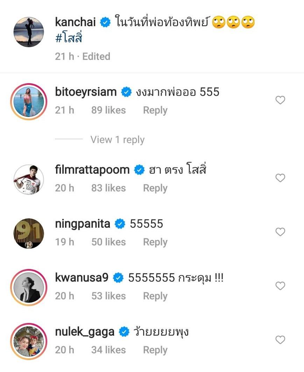
Task: View nulek_gaga's profile picture
Action: [x=29, y=341]
